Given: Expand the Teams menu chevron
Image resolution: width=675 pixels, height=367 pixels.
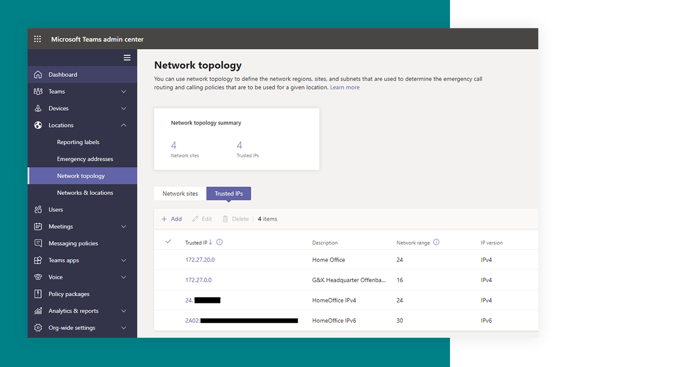Looking at the screenshot, I should click(124, 92).
